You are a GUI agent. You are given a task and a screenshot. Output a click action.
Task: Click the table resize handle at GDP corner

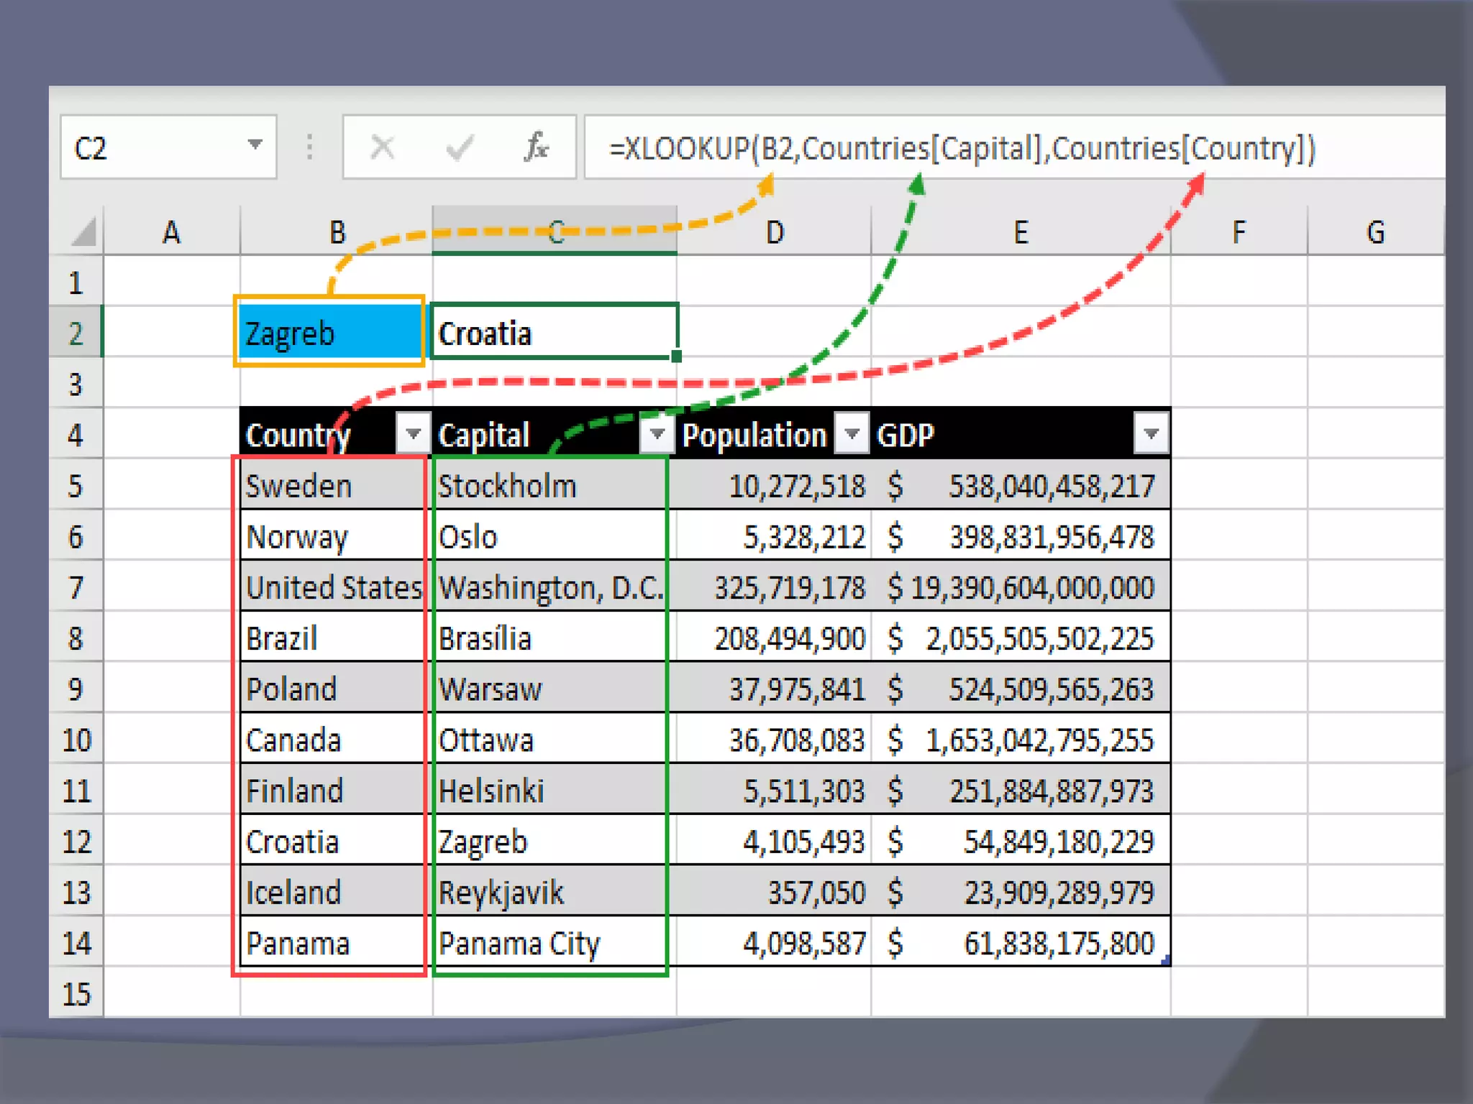click(x=1166, y=960)
